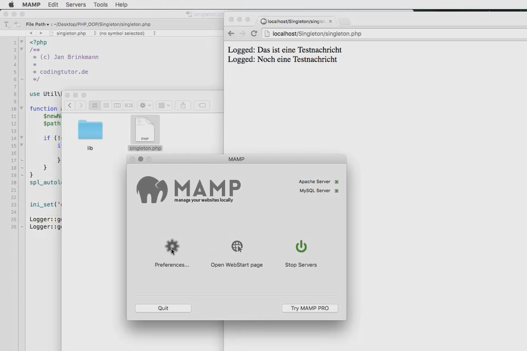
Task: Switch Finder to cover flow view
Action: pyautogui.click(x=129, y=105)
